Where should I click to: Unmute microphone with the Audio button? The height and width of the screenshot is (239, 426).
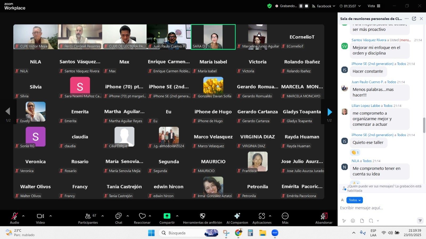[14, 216]
